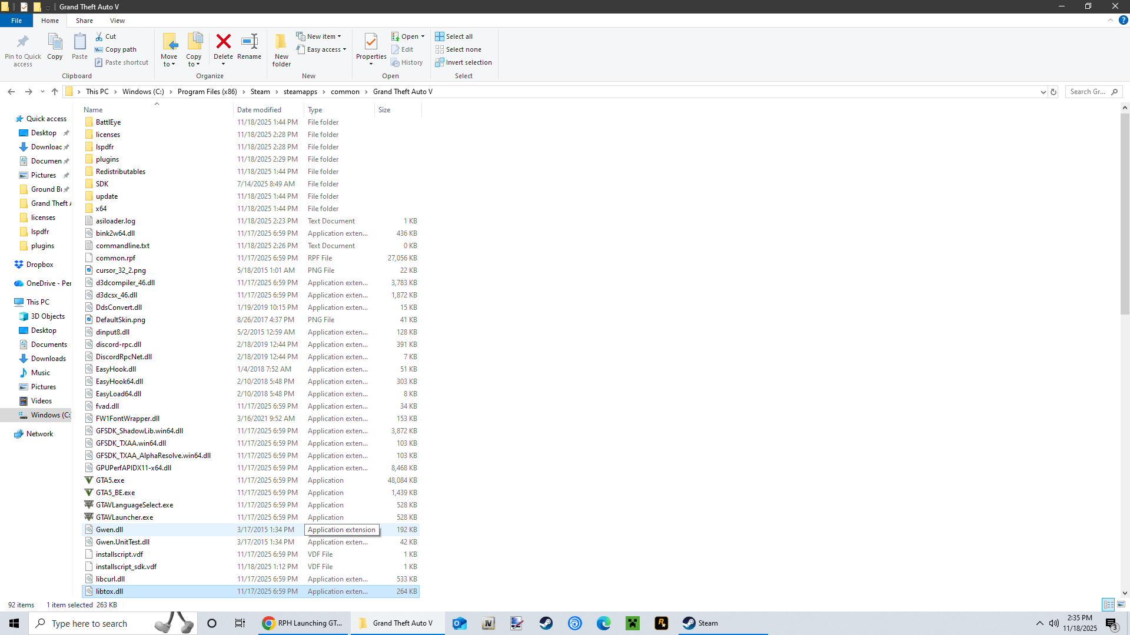Click the Delete red X icon
This screenshot has width=1130, height=635.
point(223,42)
